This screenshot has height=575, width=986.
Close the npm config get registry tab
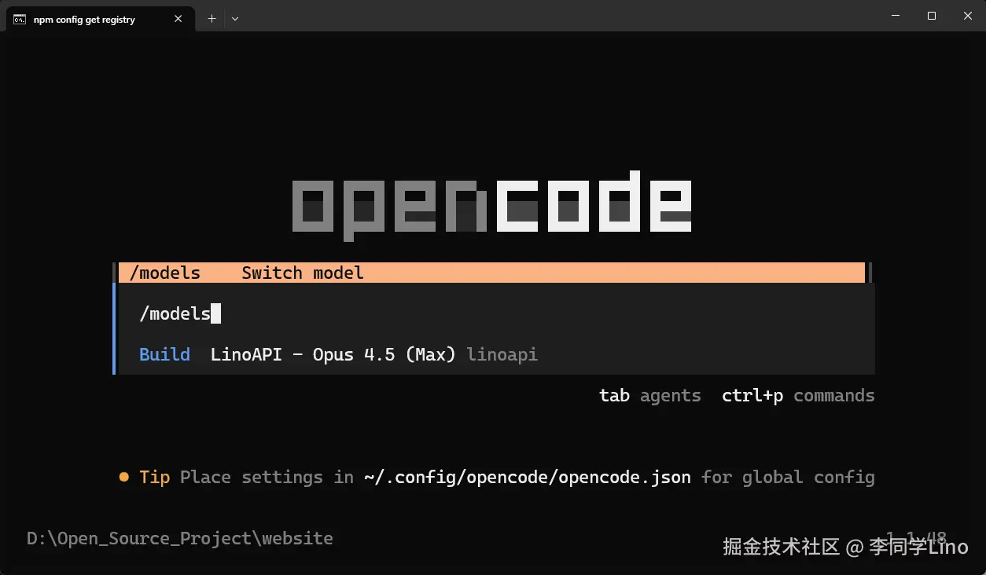178,19
